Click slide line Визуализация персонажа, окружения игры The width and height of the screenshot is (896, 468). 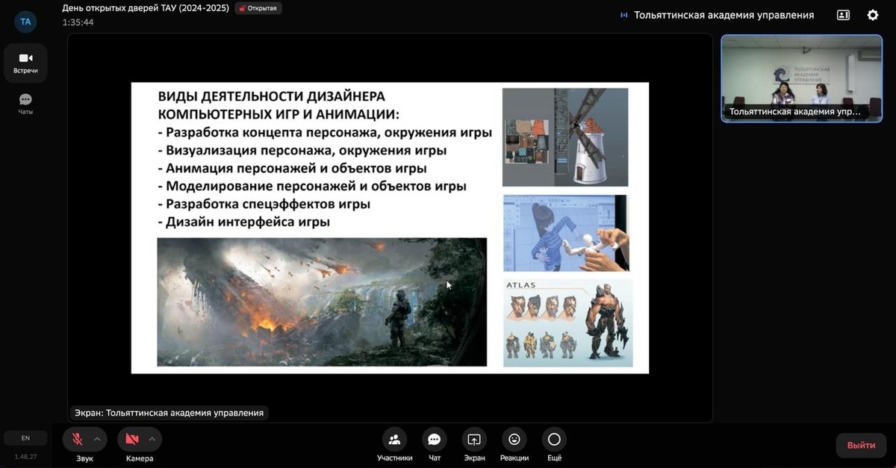[x=302, y=150]
